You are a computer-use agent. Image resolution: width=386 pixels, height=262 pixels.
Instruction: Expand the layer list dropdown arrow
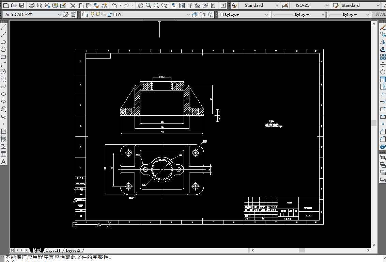pyautogui.click(x=188, y=15)
